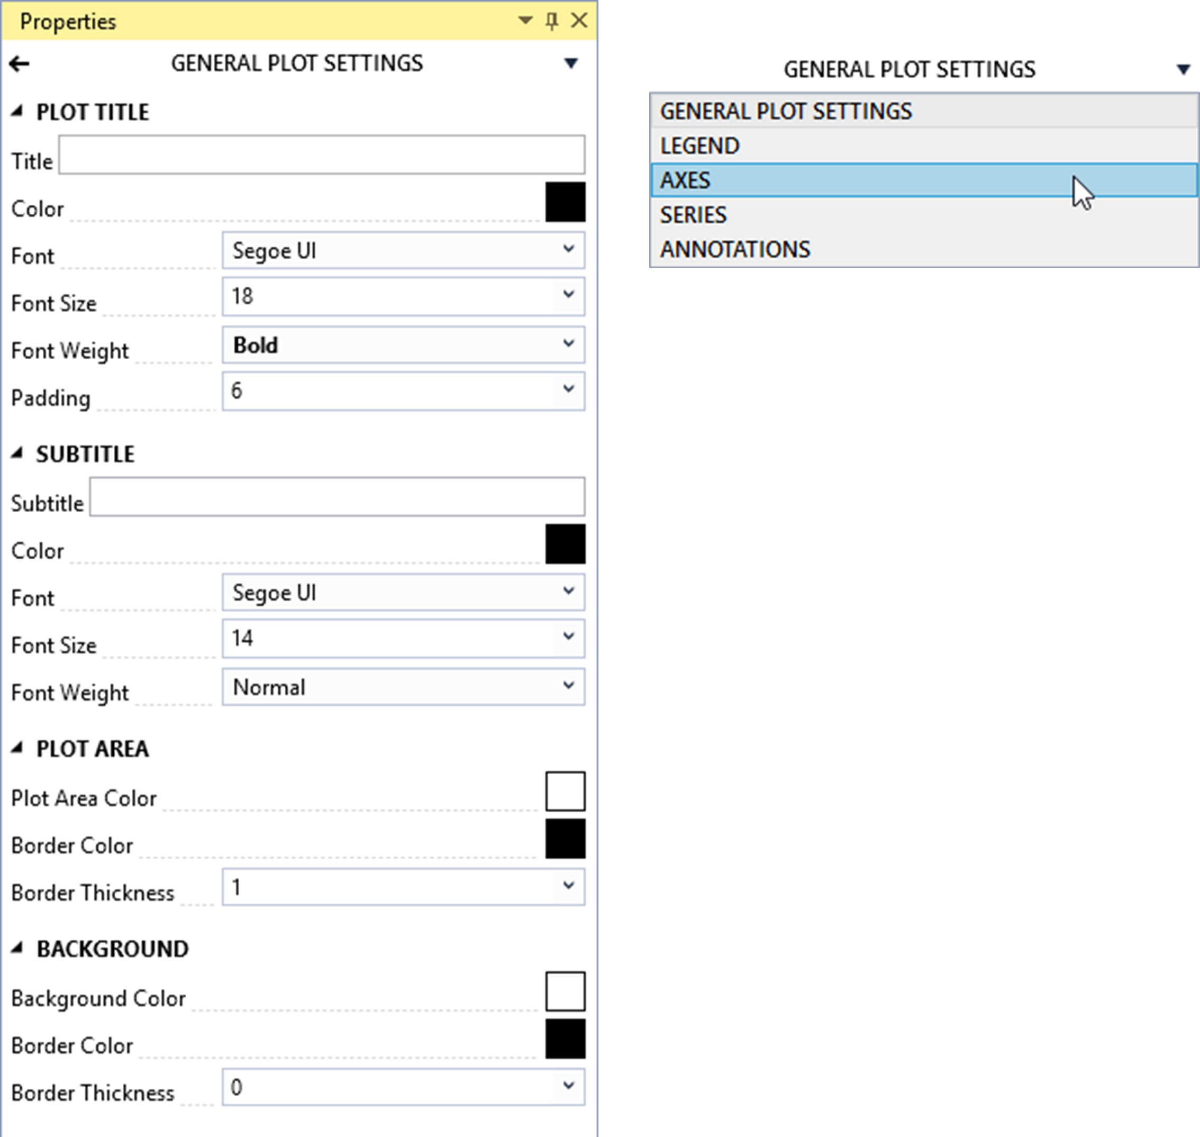This screenshot has width=1200, height=1137.
Task: Collapse the PLOT TITLE section
Action: 17,112
